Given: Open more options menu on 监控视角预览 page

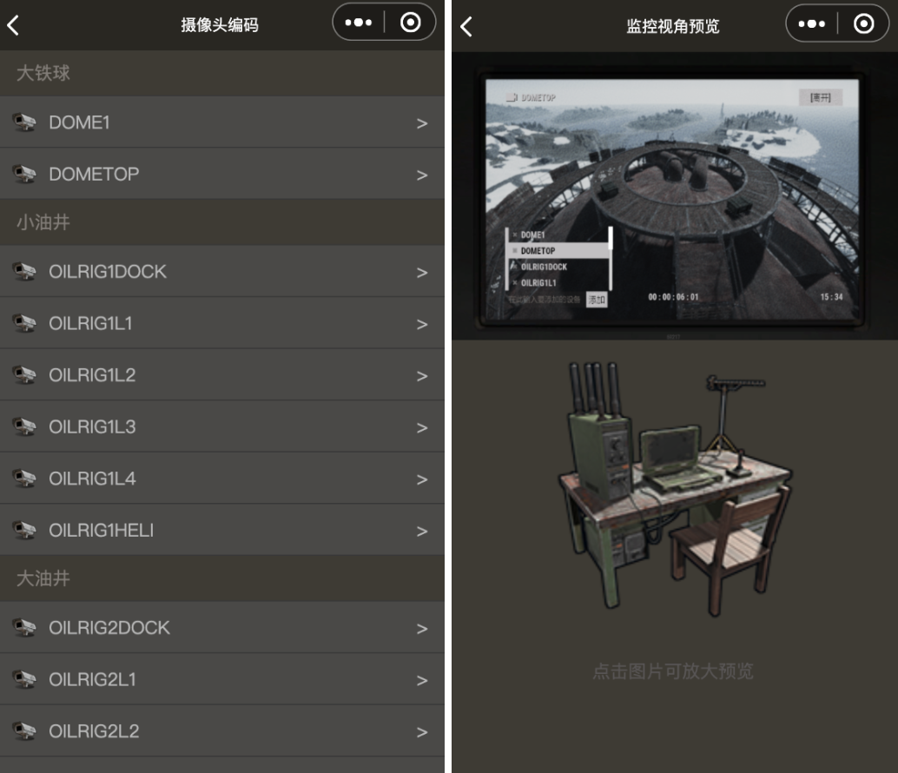Looking at the screenshot, I should [x=811, y=24].
